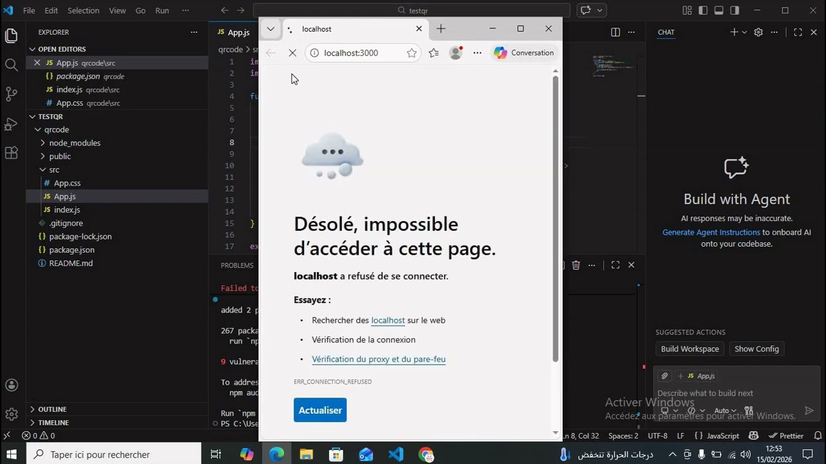Open the Selection menu in VS Code
826x464 pixels.
83,10
